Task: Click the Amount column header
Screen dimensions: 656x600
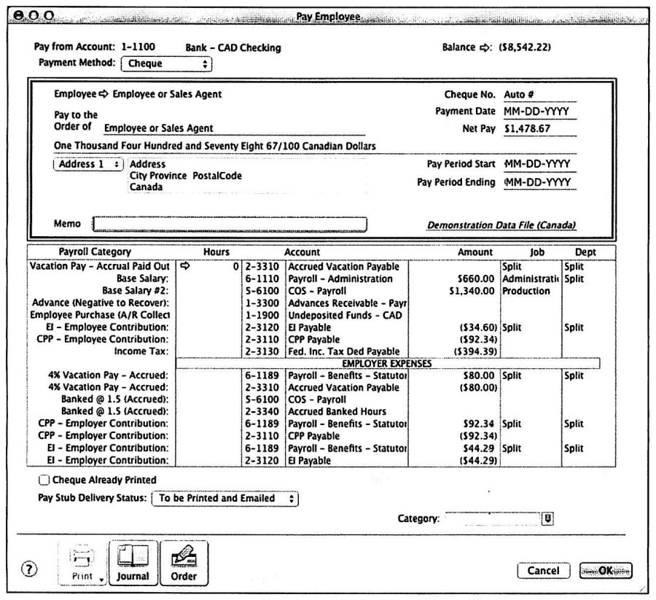Action: click(475, 252)
